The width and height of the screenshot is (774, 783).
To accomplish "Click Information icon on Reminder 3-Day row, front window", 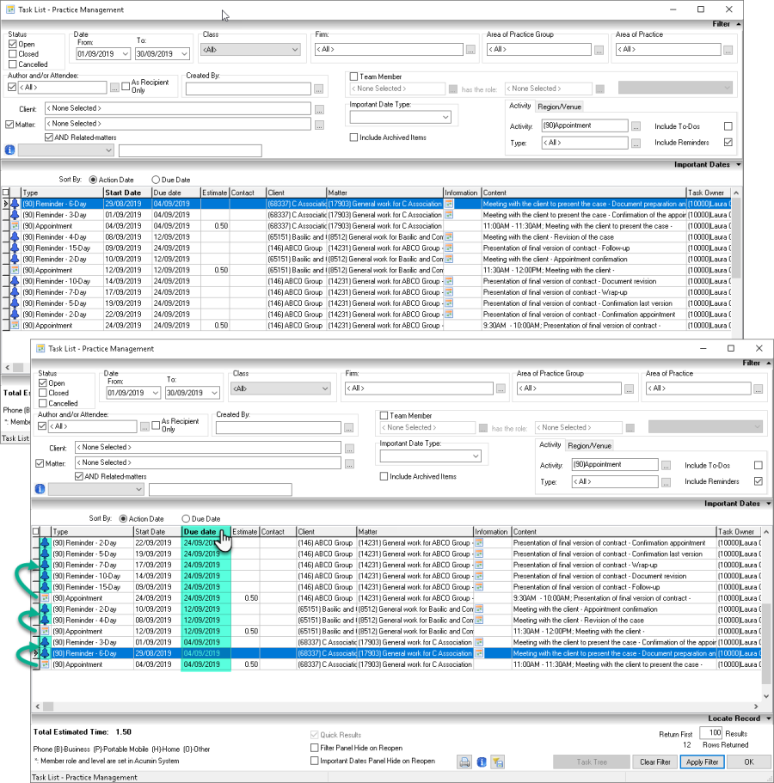I will click(x=479, y=642).
